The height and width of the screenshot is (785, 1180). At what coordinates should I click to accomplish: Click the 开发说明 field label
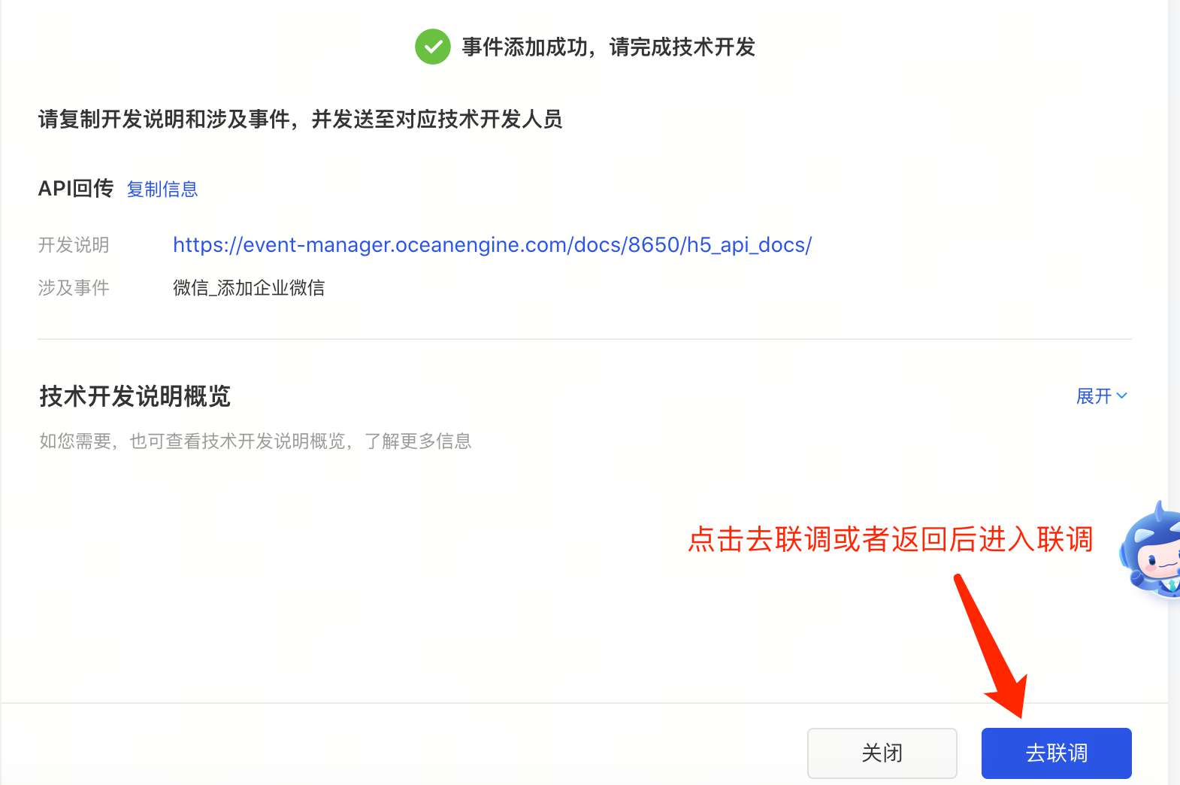[74, 245]
